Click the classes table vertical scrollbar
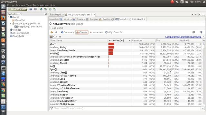 pos(204,74)
